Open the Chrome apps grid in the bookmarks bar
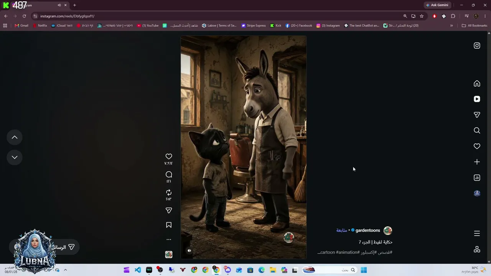491x276 pixels. coord(5,26)
